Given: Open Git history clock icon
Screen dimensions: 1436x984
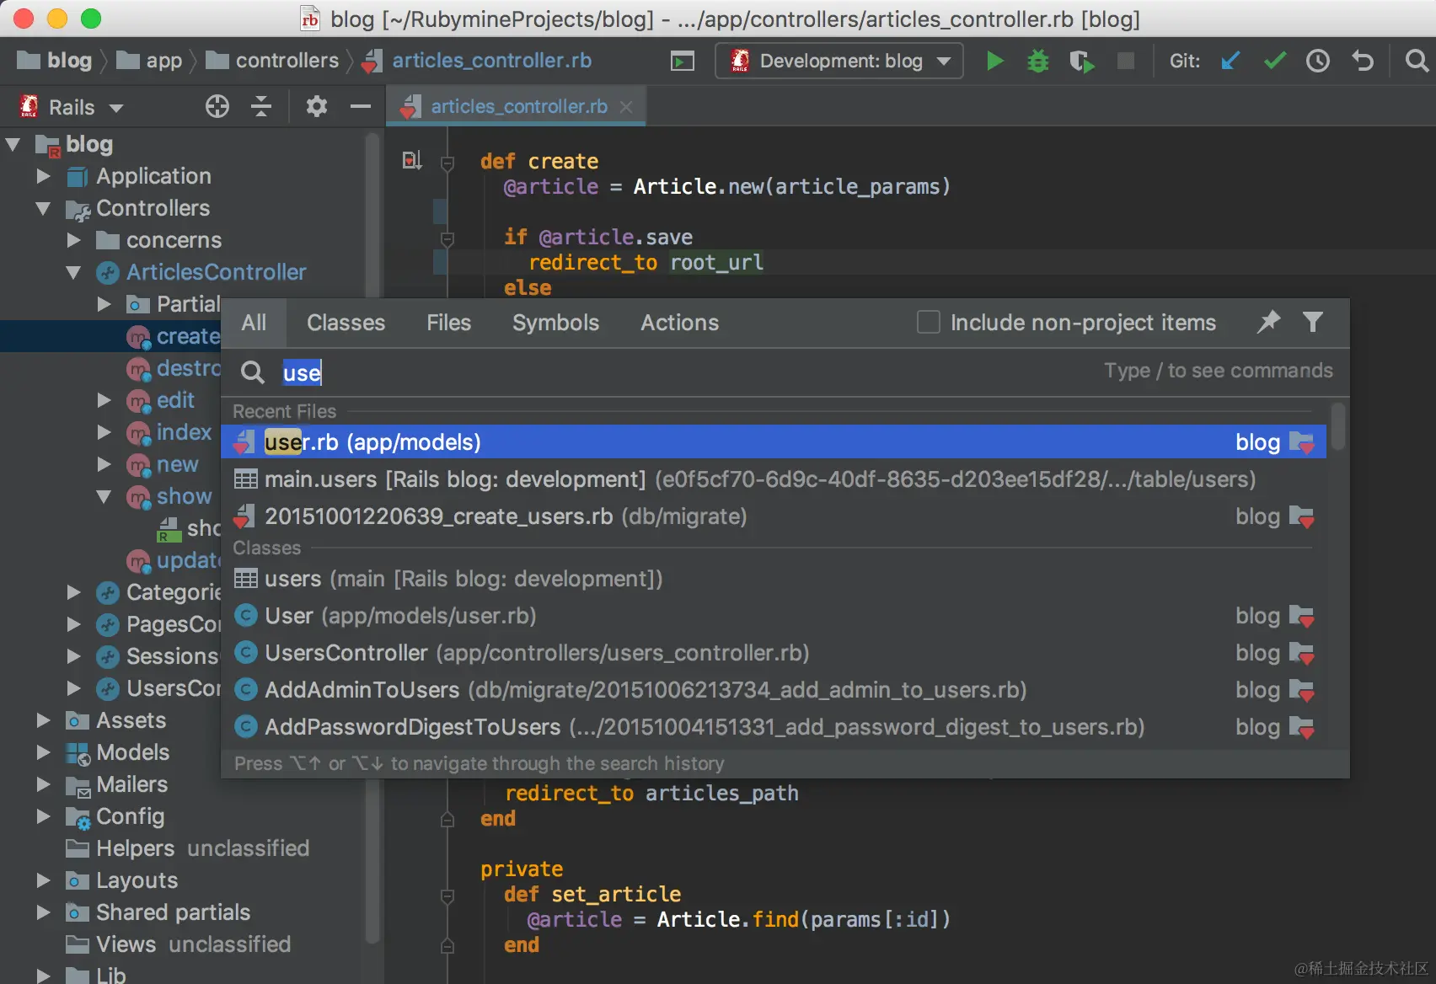Looking at the screenshot, I should pos(1318,61).
